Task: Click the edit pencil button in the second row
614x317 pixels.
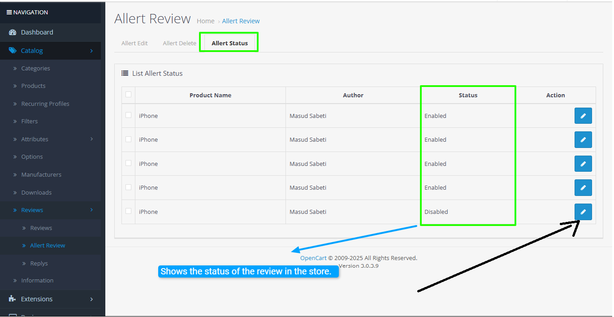Action: click(x=583, y=140)
